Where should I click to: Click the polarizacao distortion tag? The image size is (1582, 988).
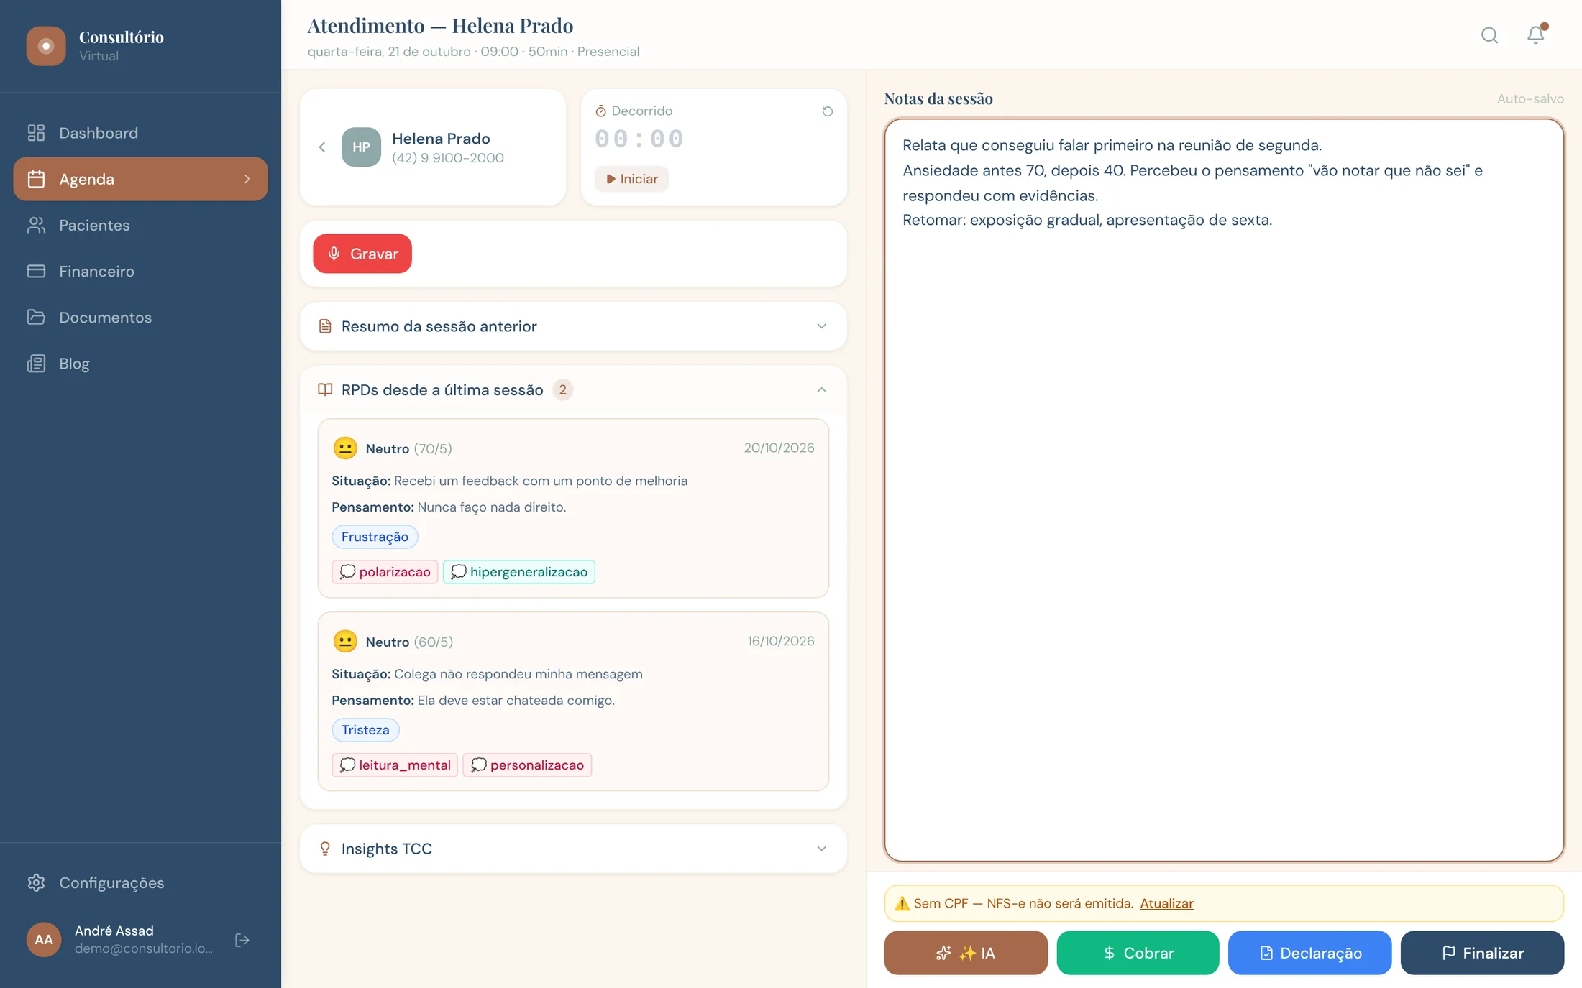[x=385, y=572]
